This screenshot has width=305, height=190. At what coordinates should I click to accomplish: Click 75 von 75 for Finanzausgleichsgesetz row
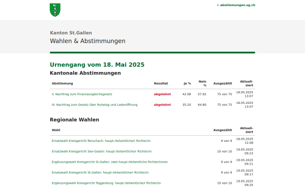pyautogui.click(x=225, y=94)
